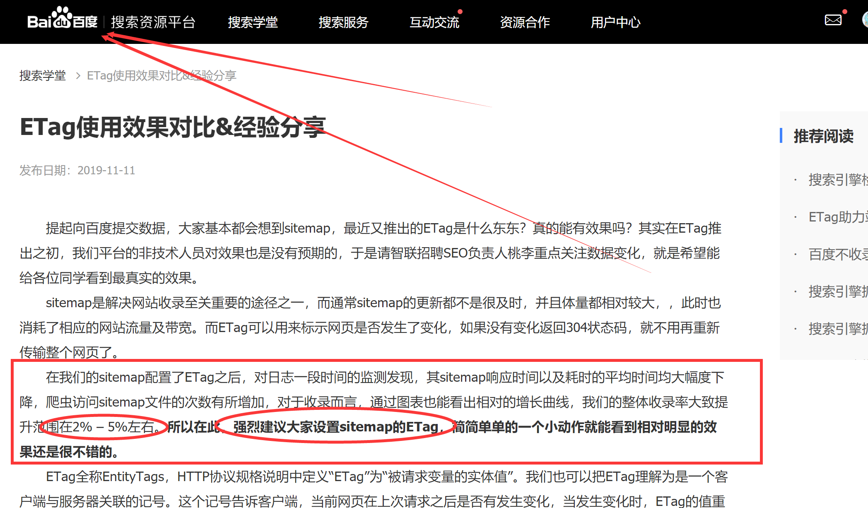Open the 百度不收录 recommended article
This screenshot has width=868, height=508.
(837, 255)
